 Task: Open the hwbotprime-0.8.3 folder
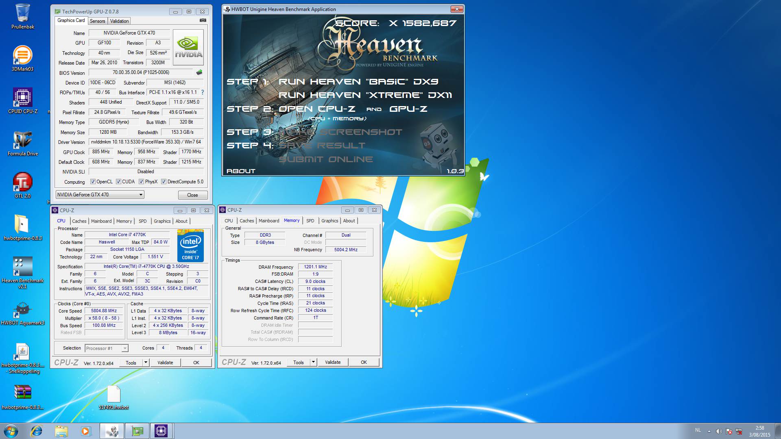pos(22,228)
